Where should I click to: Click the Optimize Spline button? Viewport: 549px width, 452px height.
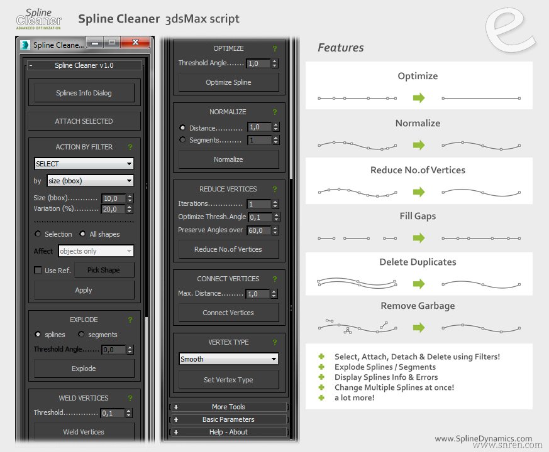[229, 82]
